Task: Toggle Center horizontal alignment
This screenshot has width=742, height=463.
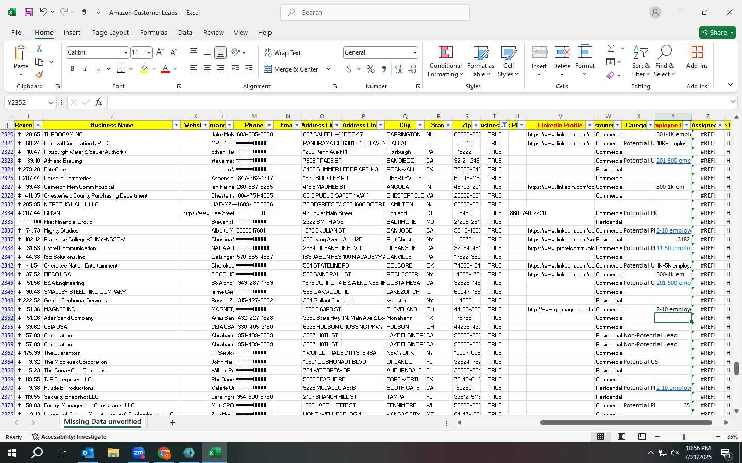Action: (207, 69)
